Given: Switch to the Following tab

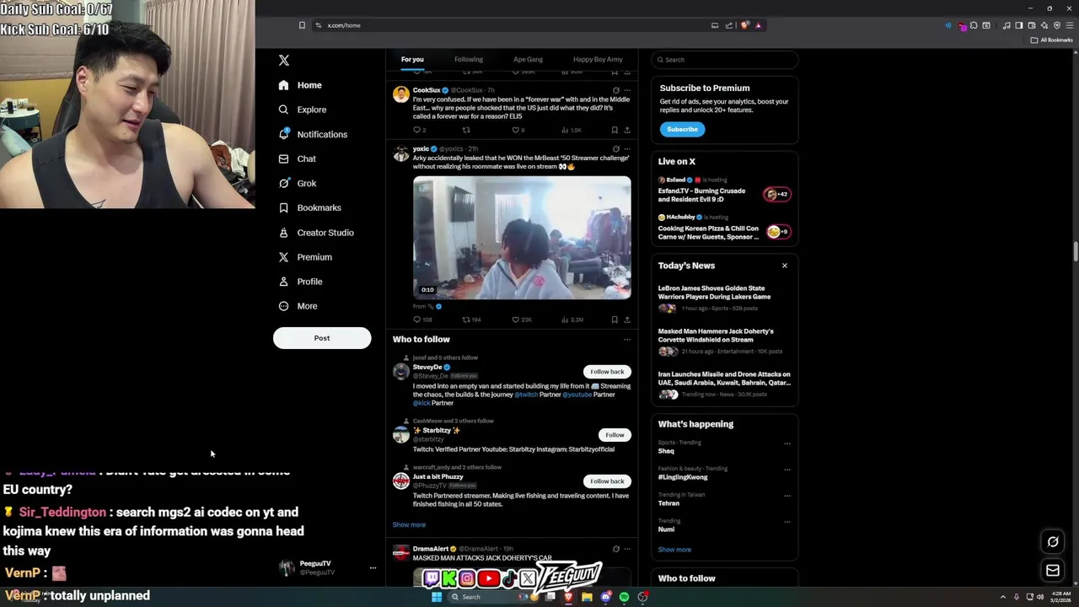Looking at the screenshot, I should pyautogui.click(x=469, y=60).
